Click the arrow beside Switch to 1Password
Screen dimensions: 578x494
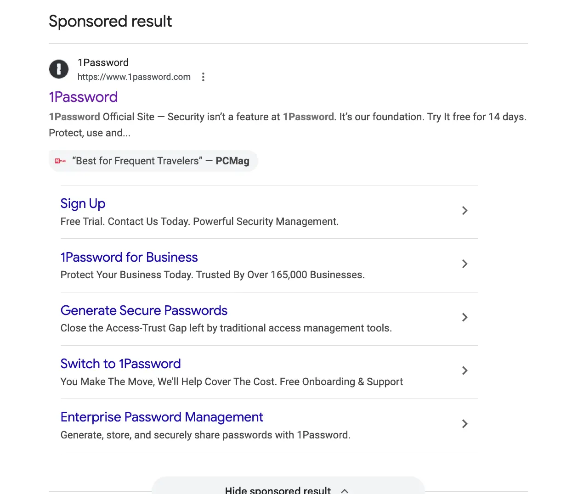point(465,370)
